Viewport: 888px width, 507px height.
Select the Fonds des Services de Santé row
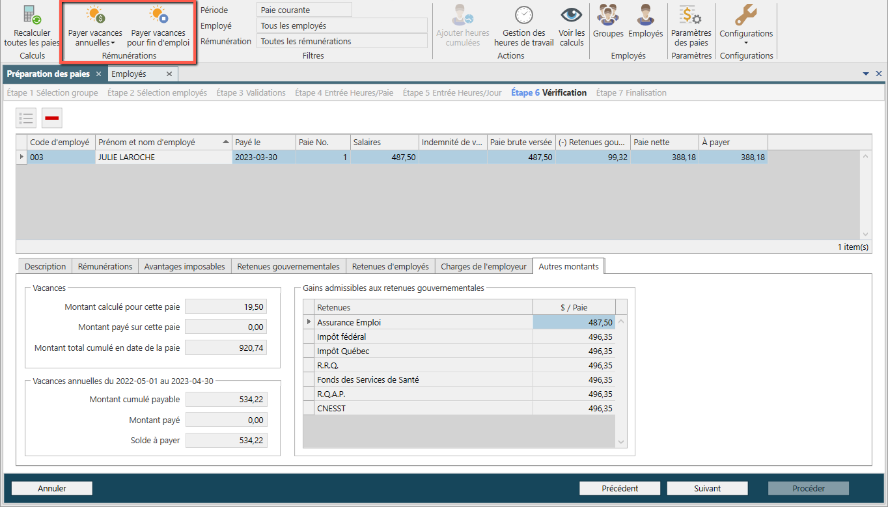459,380
